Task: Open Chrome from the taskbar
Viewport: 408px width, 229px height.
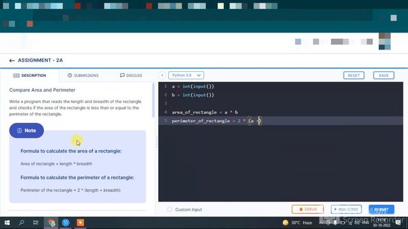Action: [51, 223]
